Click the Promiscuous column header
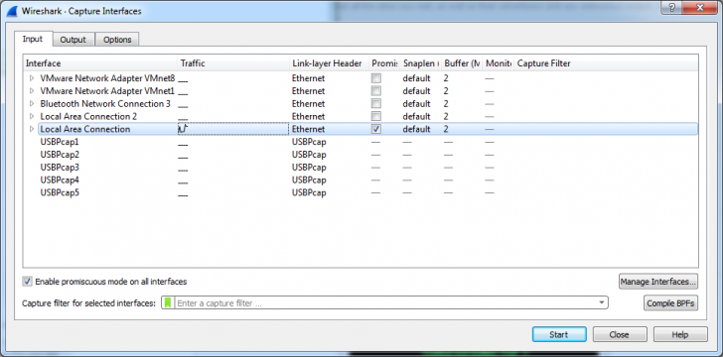 [x=383, y=63]
